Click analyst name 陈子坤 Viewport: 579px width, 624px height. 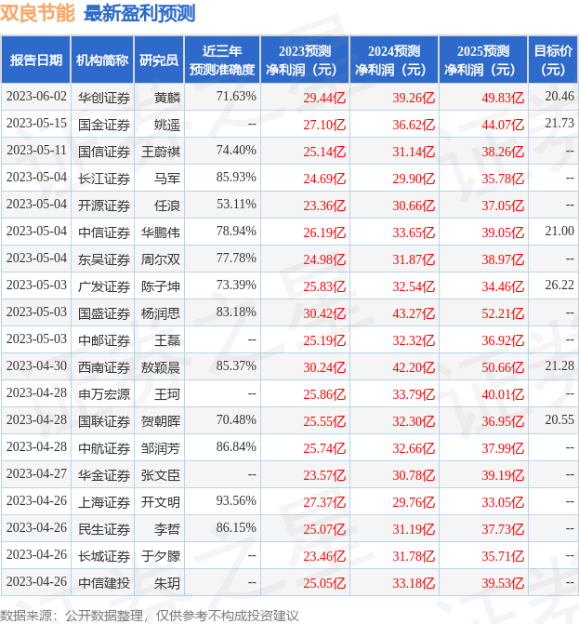point(161,286)
